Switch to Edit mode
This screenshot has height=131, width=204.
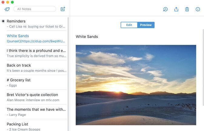click(129, 25)
